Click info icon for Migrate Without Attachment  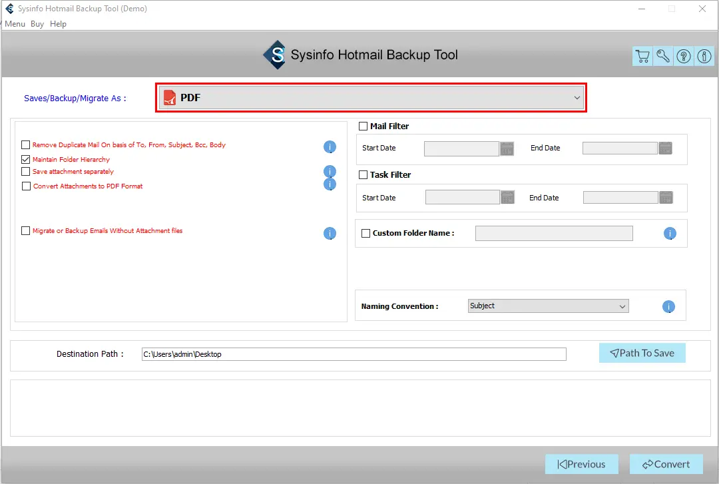330,234
